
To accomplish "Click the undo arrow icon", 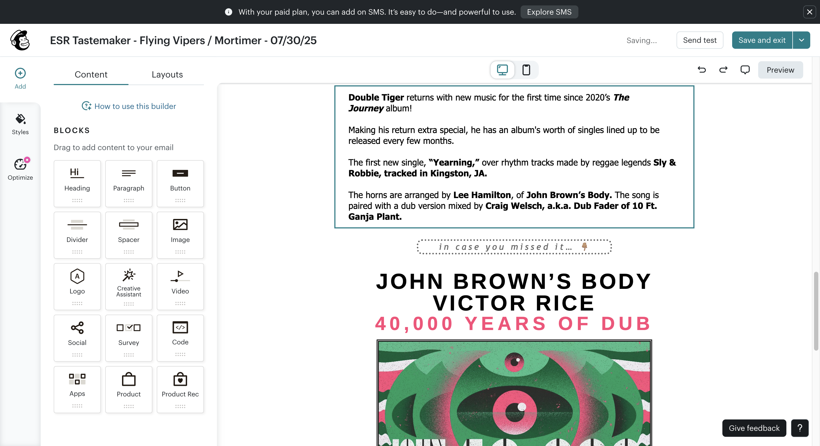I will (x=702, y=70).
